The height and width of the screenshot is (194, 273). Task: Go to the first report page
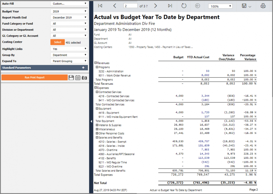[x=100, y=6]
